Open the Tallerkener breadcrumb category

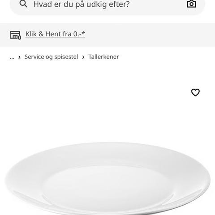103,57
